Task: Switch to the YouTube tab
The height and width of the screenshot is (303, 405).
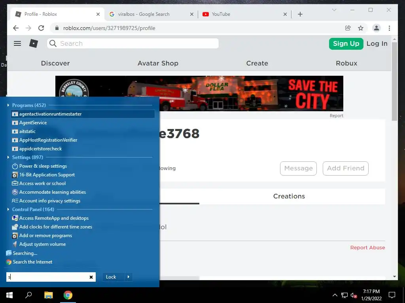Action: pyautogui.click(x=221, y=14)
